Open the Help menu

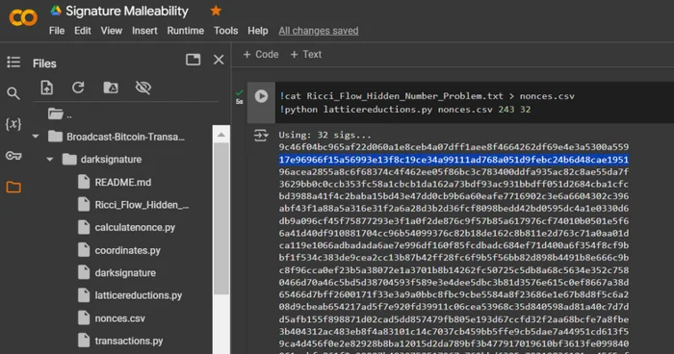click(257, 31)
